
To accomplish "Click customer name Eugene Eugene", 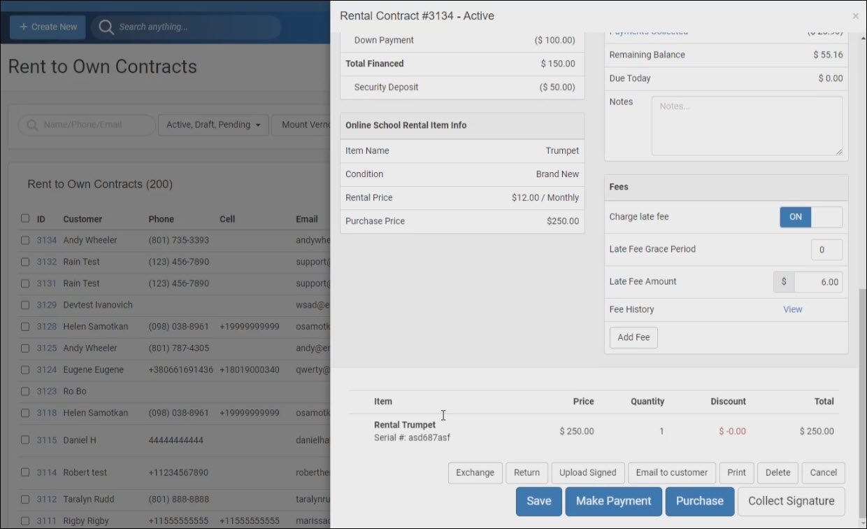I will tap(93, 369).
